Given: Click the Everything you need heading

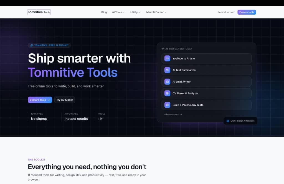Looking at the screenshot, I should pos(87,167).
